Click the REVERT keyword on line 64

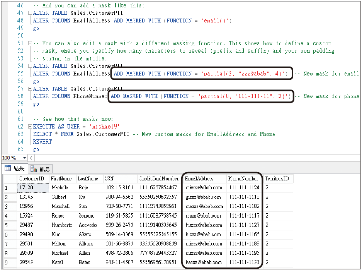42,142
